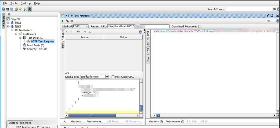Click the greyed tab-layout icon on request toolbar

tap(269, 21)
